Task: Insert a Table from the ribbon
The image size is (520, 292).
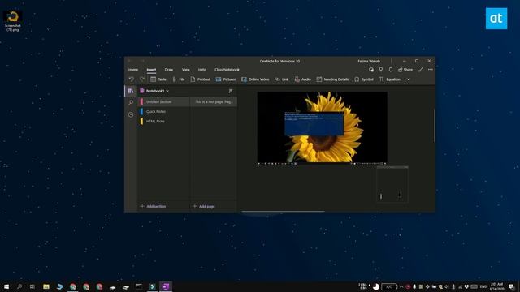Action: 158,79
